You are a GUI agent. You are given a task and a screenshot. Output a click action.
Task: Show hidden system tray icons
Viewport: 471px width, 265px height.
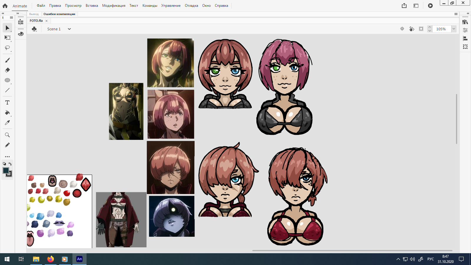pos(398,259)
